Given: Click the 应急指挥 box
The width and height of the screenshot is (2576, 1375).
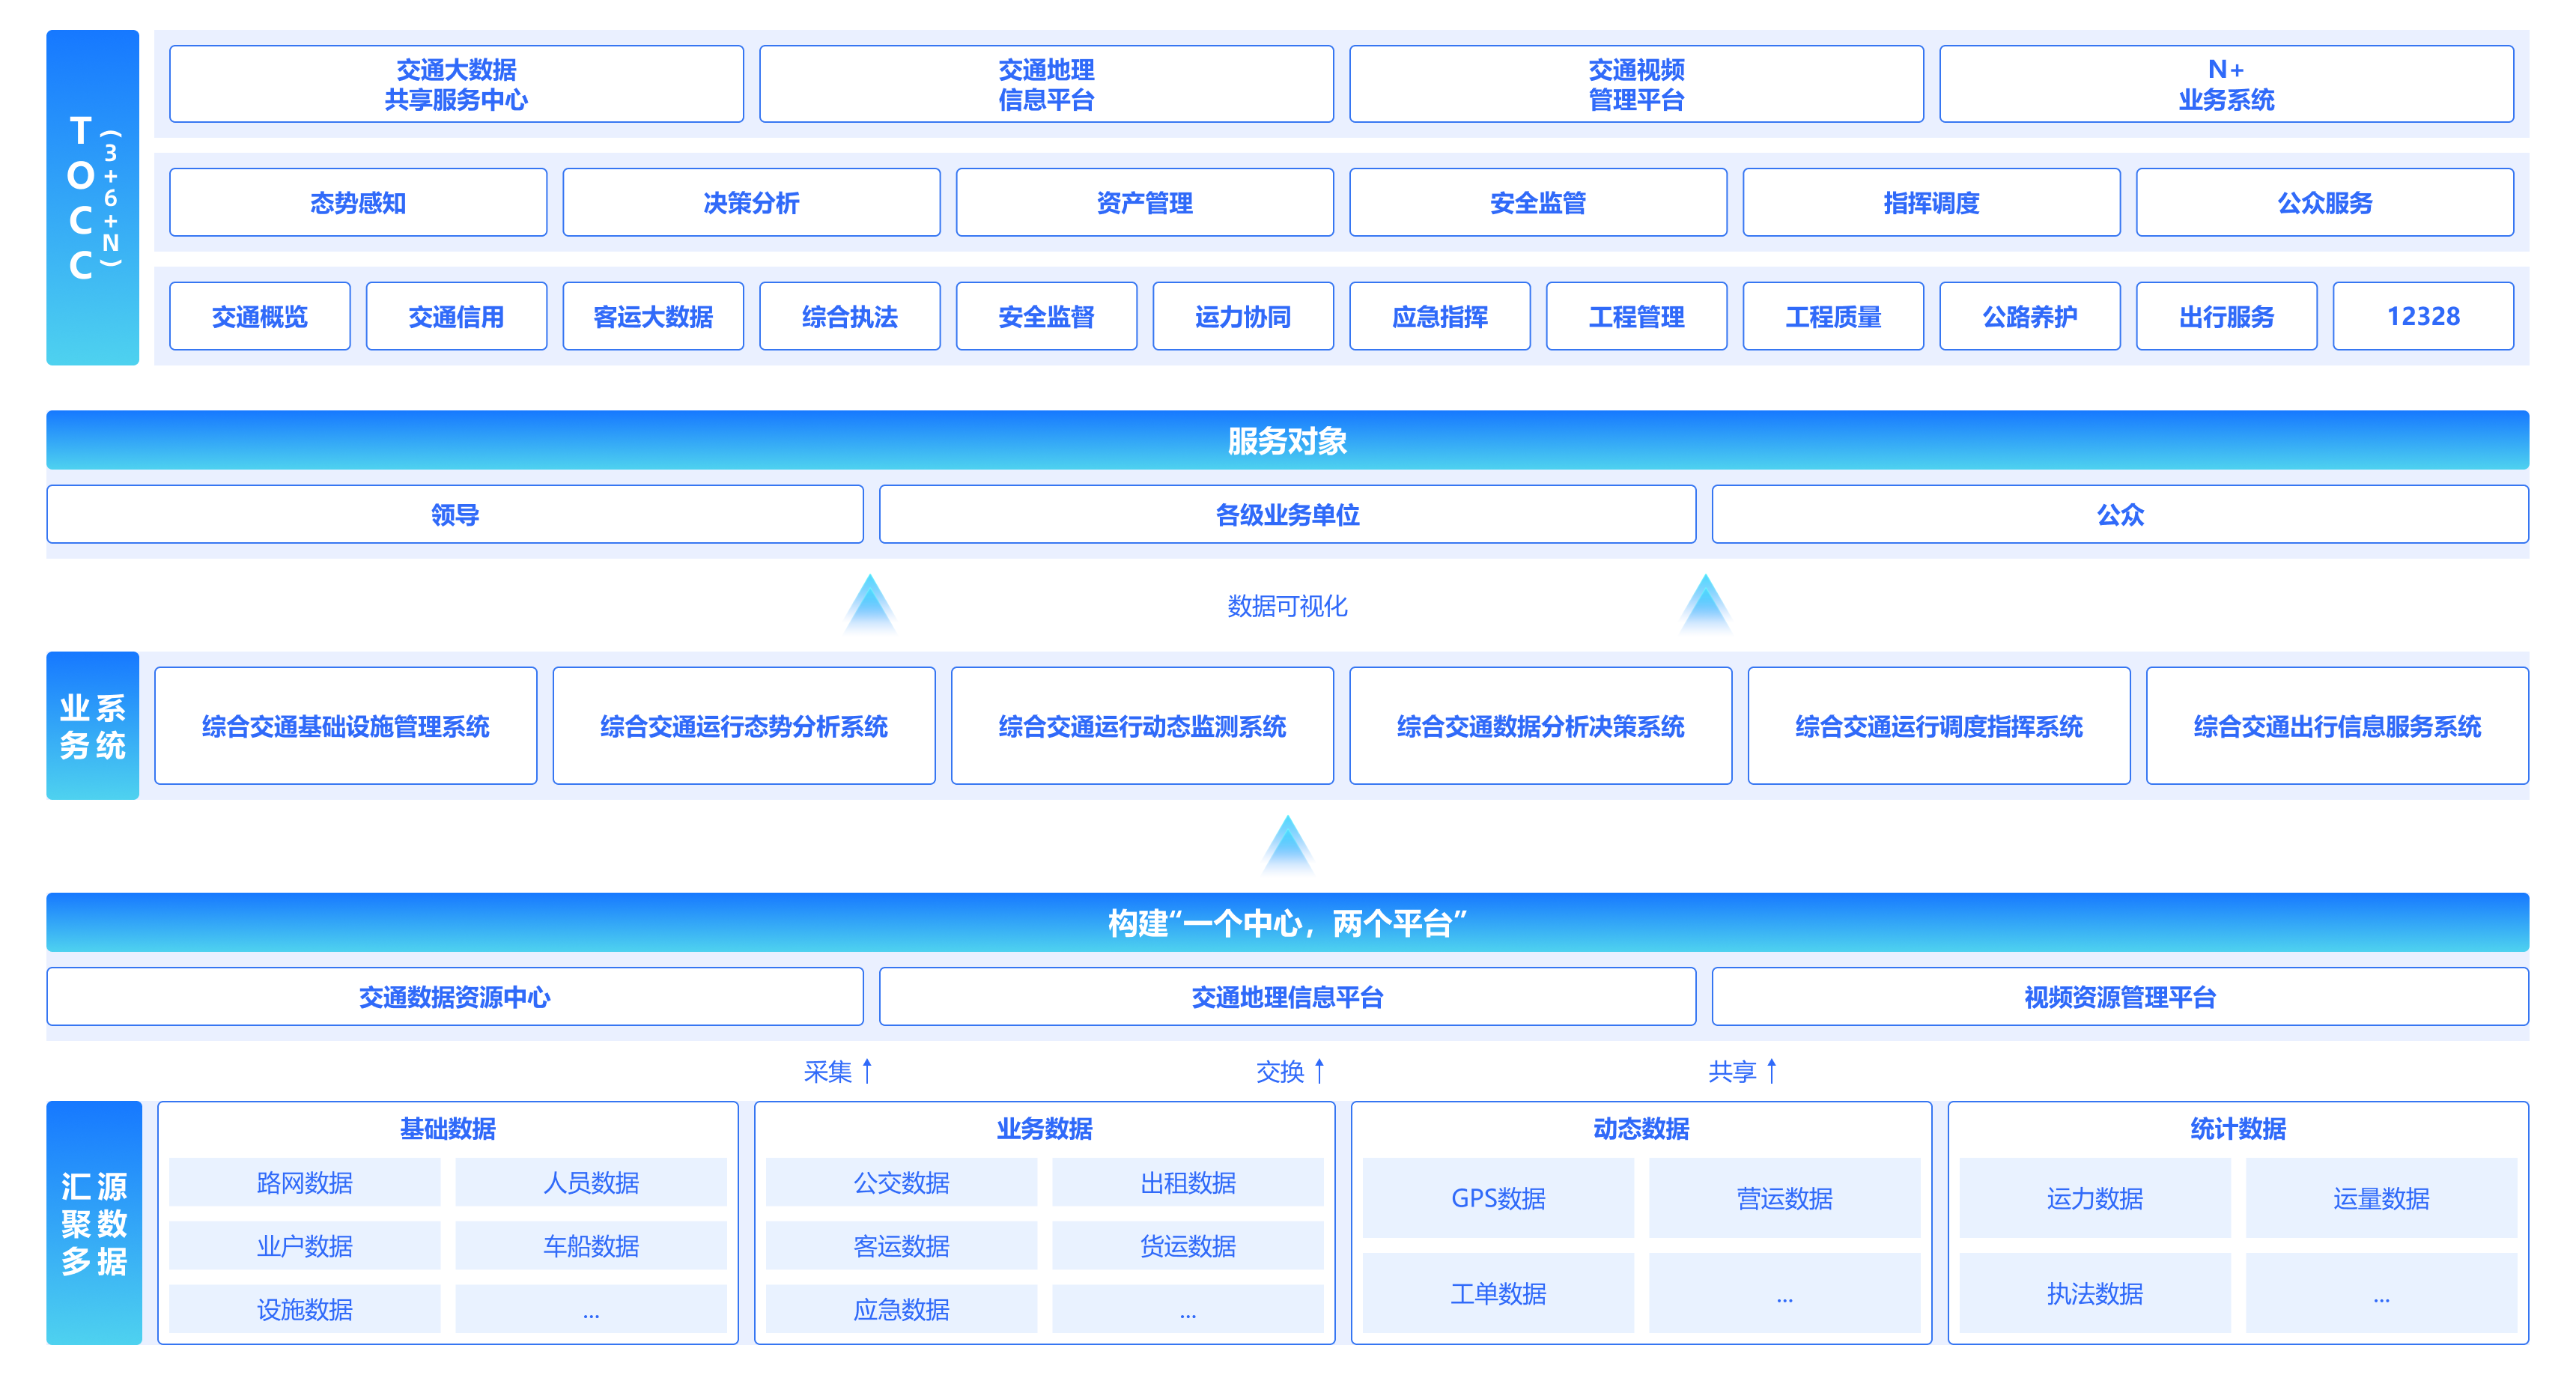Looking at the screenshot, I should tap(1440, 317).
